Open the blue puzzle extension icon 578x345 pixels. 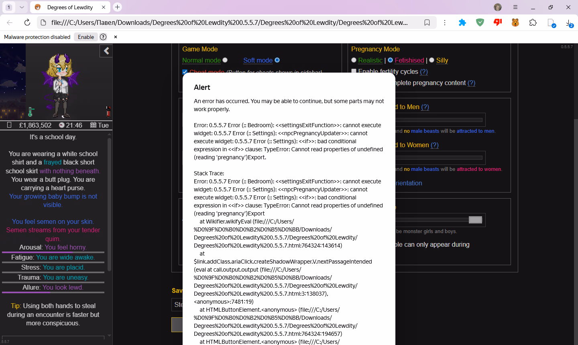point(462,22)
